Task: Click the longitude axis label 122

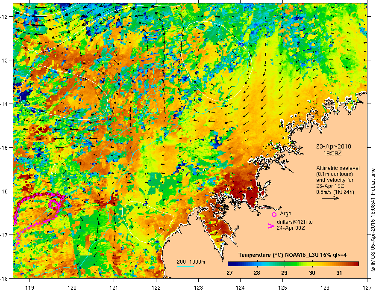Action: click(156, 288)
